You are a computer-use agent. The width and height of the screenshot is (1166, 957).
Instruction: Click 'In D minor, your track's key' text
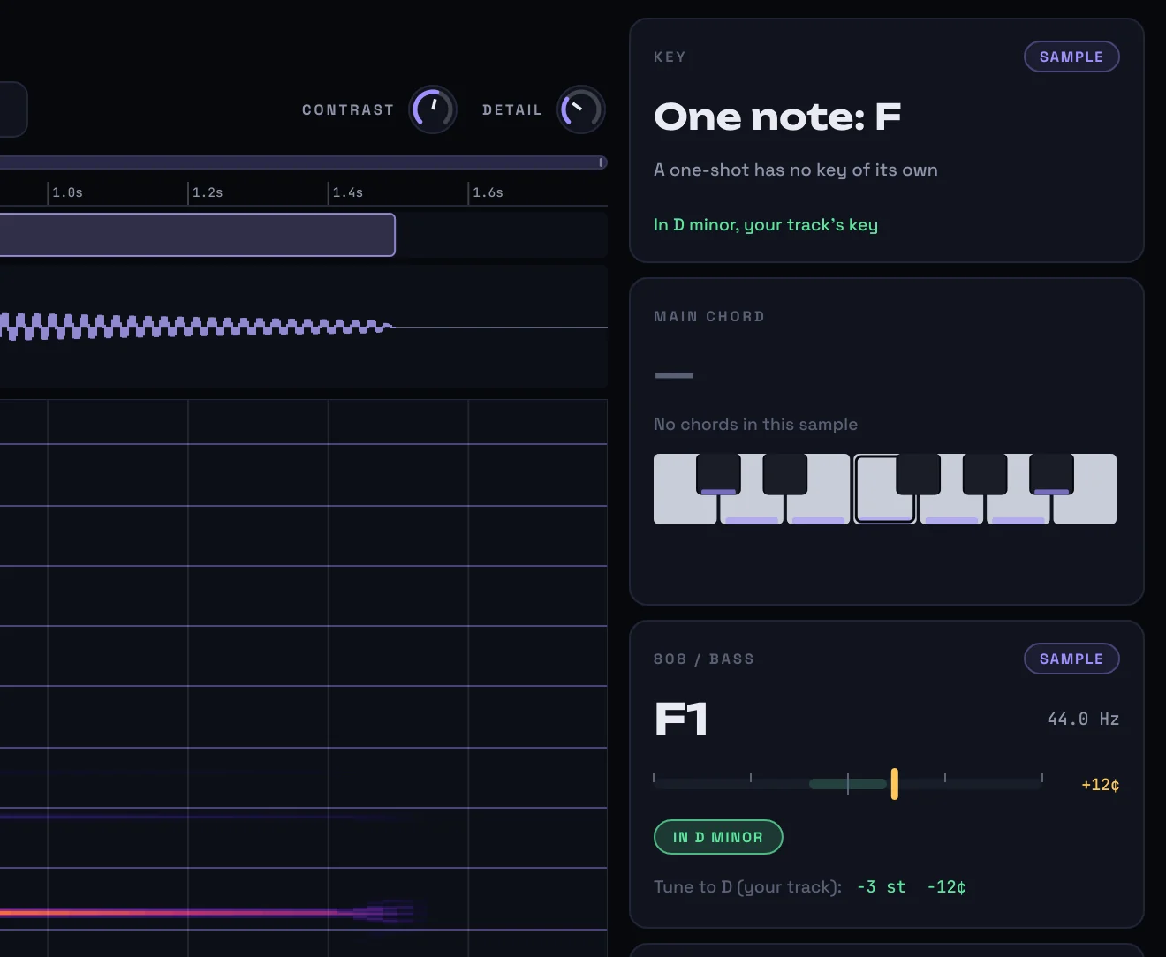(x=766, y=224)
